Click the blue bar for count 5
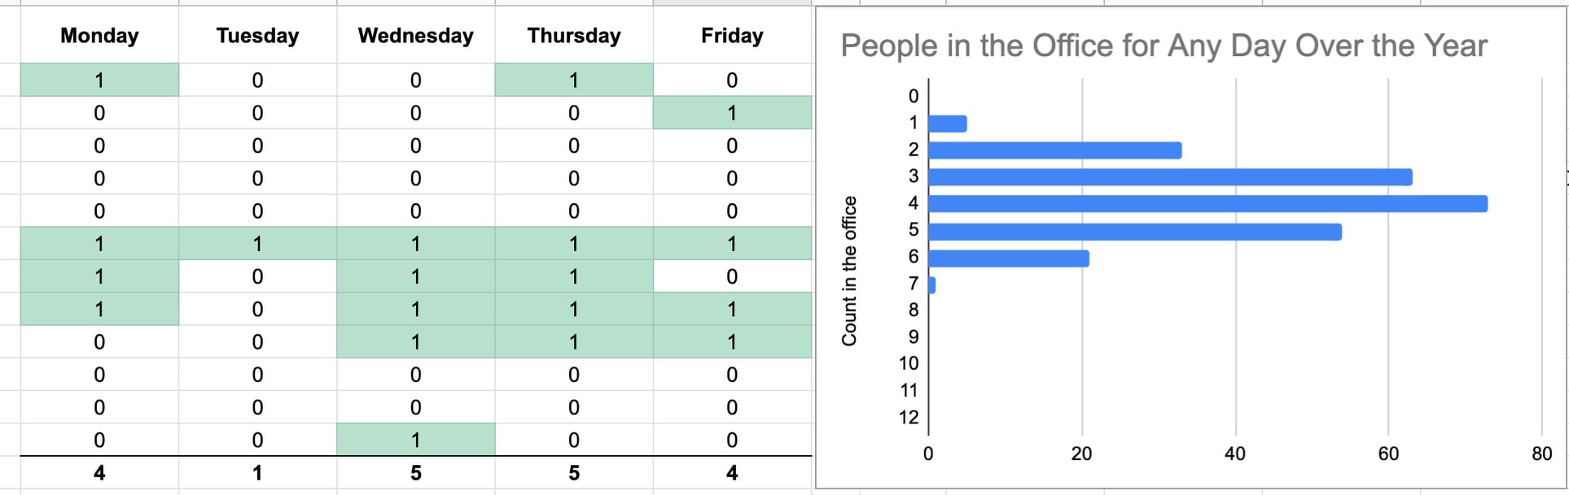1569x495 pixels. [1135, 232]
